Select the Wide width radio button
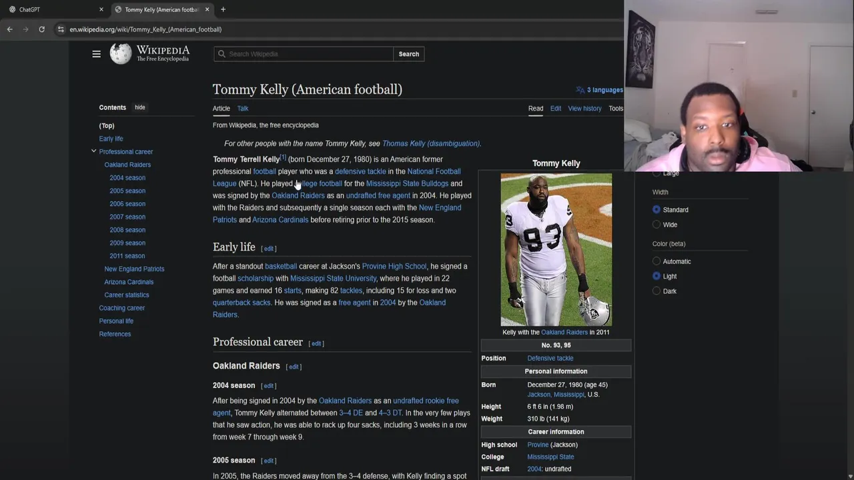The width and height of the screenshot is (854, 480). 657,225
